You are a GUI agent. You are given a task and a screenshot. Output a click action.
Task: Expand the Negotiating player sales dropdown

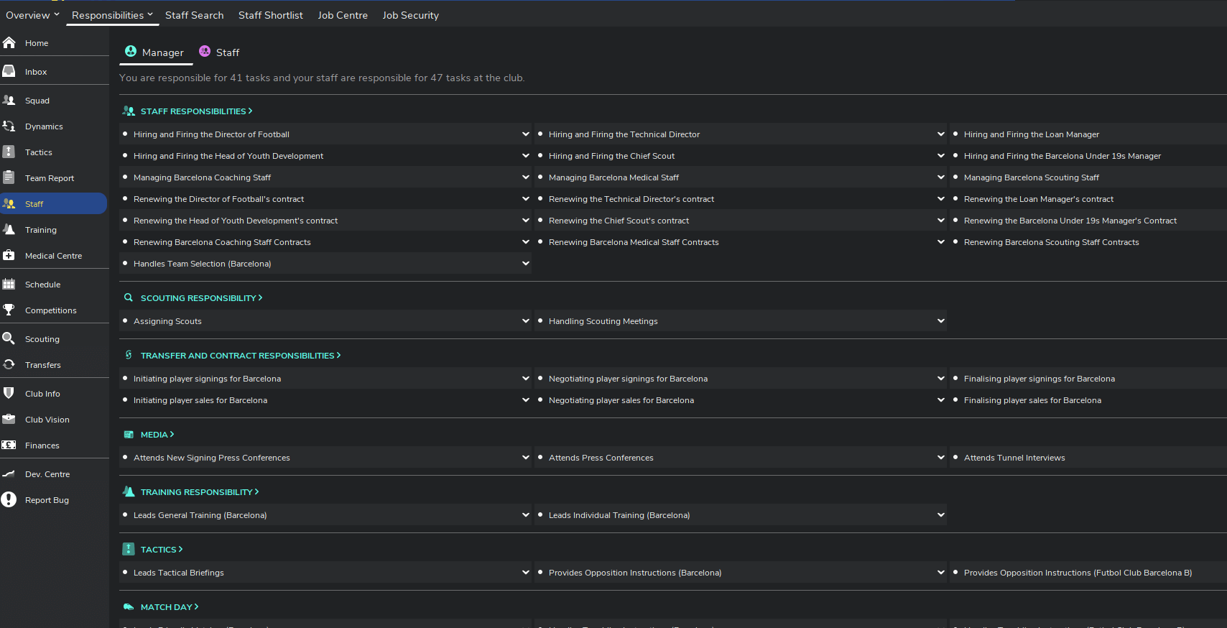[941, 400]
